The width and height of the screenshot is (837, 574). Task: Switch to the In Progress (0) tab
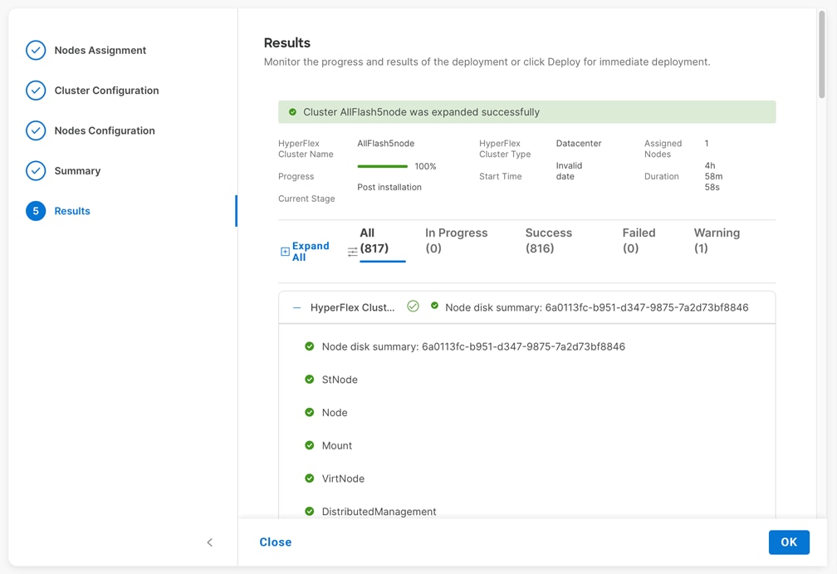pyautogui.click(x=457, y=241)
